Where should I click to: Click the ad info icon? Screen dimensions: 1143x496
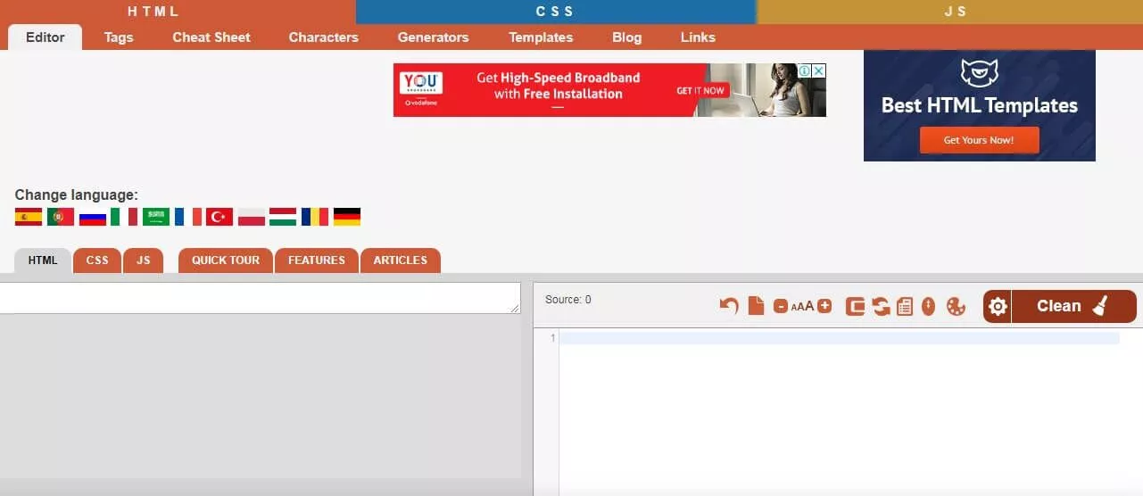point(804,70)
